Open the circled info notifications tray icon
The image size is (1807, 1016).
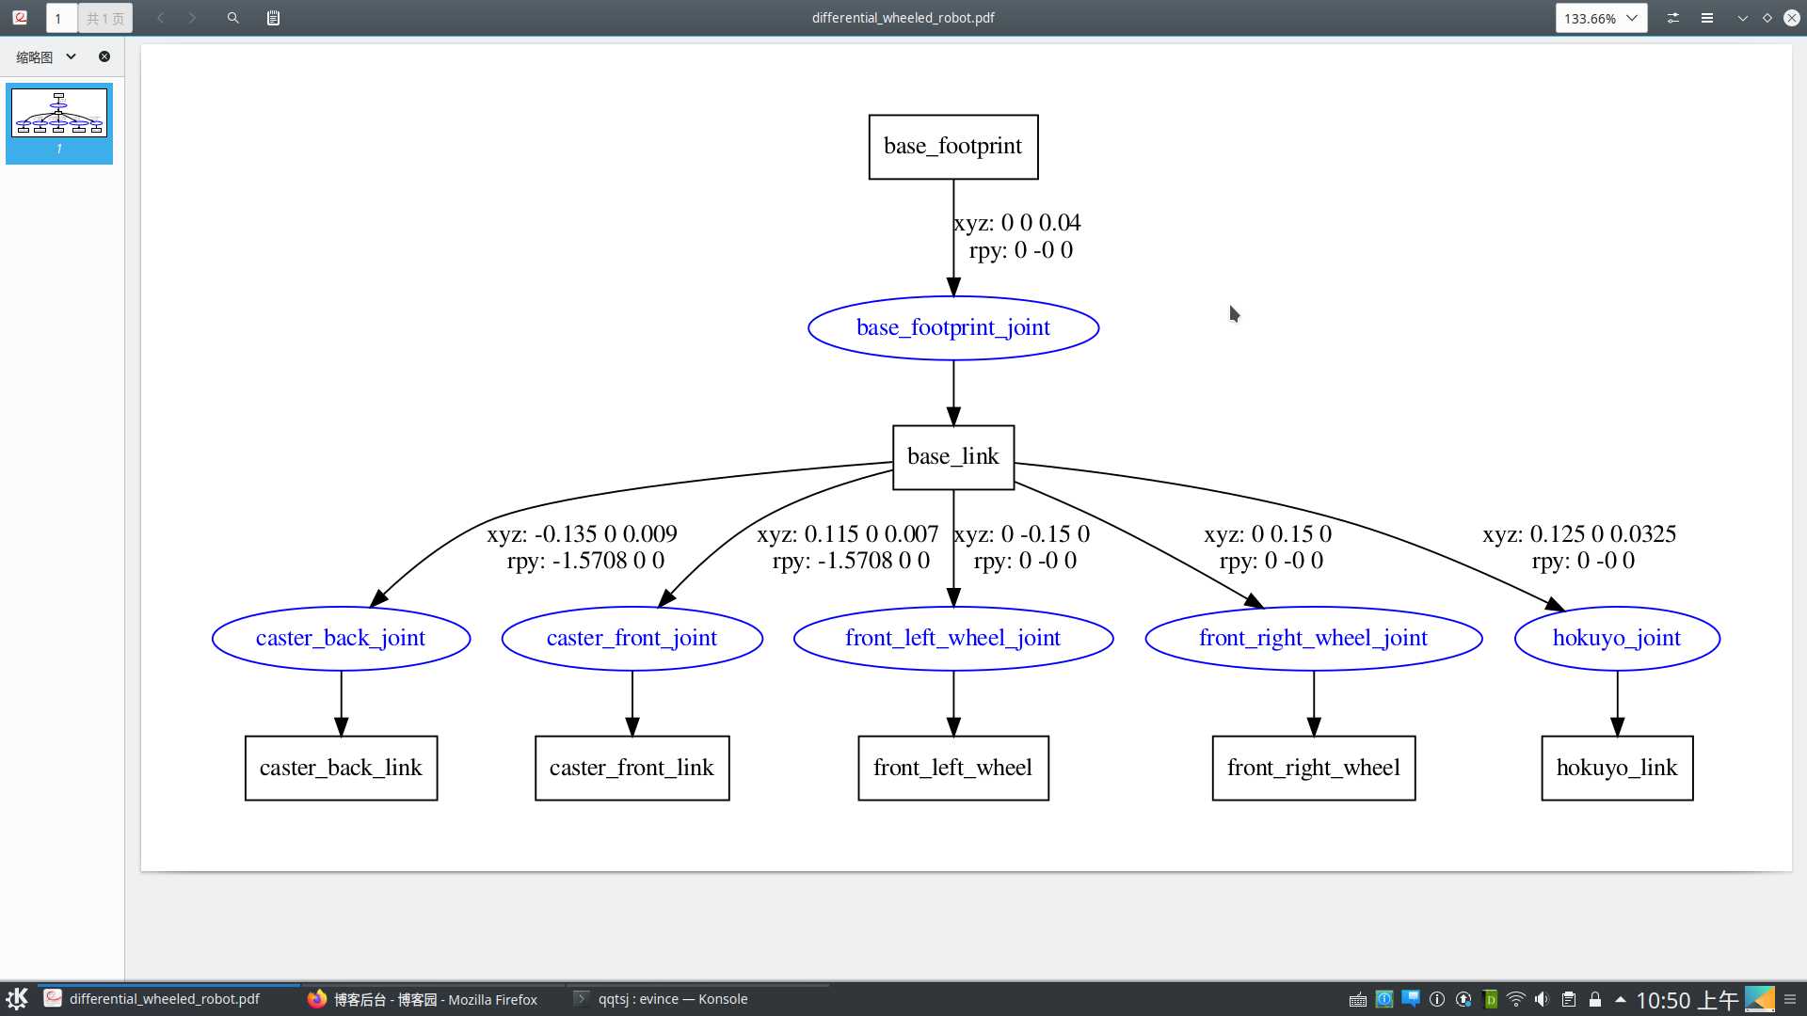(1437, 999)
